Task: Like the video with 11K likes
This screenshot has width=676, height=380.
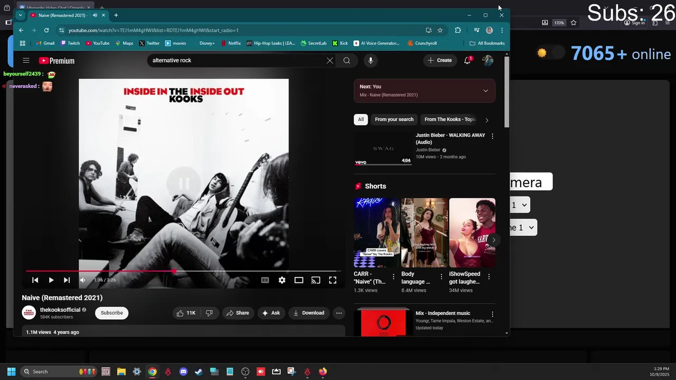Action: click(186, 313)
